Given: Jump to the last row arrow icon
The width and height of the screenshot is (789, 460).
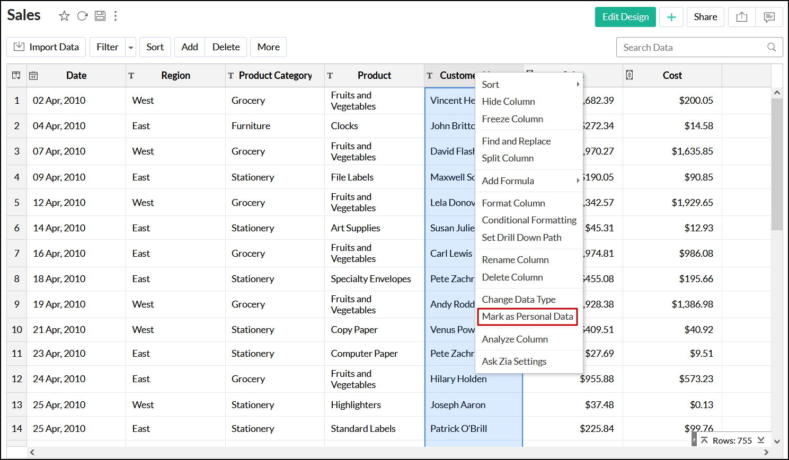Looking at the screenshot, I should tap(761, 440).
